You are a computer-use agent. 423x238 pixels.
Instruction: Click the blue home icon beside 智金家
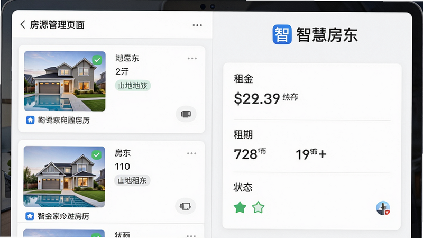[30, 216]
